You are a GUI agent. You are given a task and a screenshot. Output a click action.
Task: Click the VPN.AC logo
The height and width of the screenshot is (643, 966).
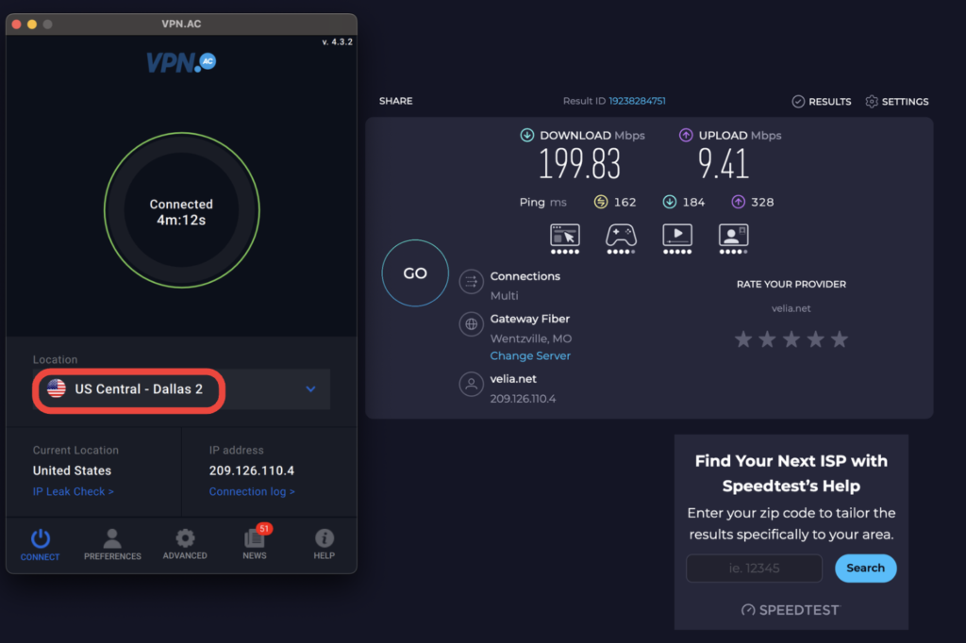tap(181, 62)
